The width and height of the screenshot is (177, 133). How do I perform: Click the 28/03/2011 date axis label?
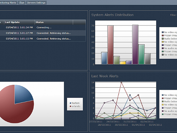tap(104, 125)
